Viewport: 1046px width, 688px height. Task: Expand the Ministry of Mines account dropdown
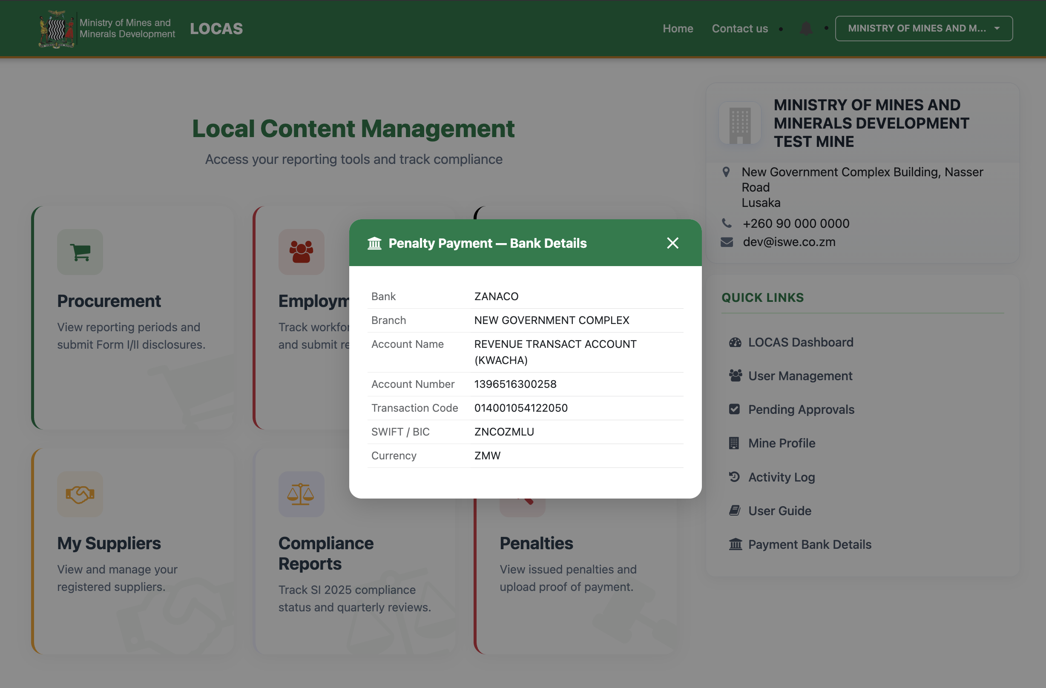tap(924, 29)
